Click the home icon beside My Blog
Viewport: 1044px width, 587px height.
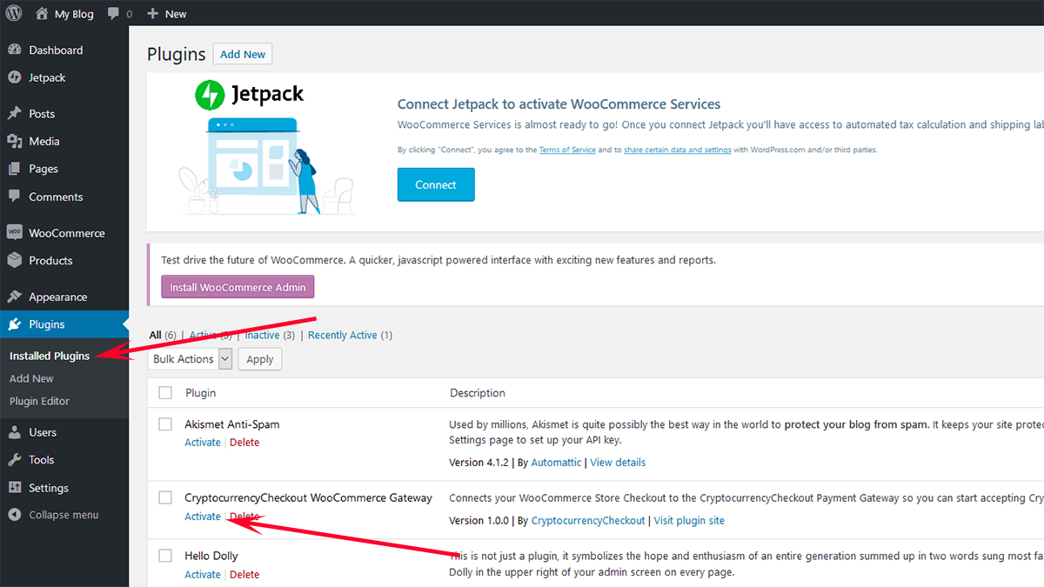click(43, 13)
